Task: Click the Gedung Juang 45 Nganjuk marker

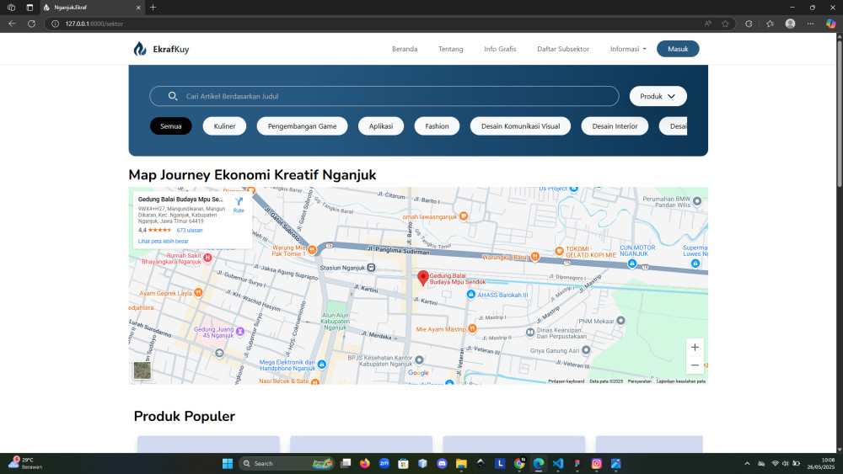Action: [240, 331]
